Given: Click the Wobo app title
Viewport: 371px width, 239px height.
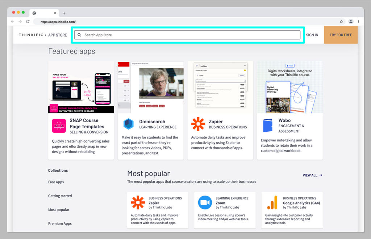Looking at the screenshot, I should point(284,120).
